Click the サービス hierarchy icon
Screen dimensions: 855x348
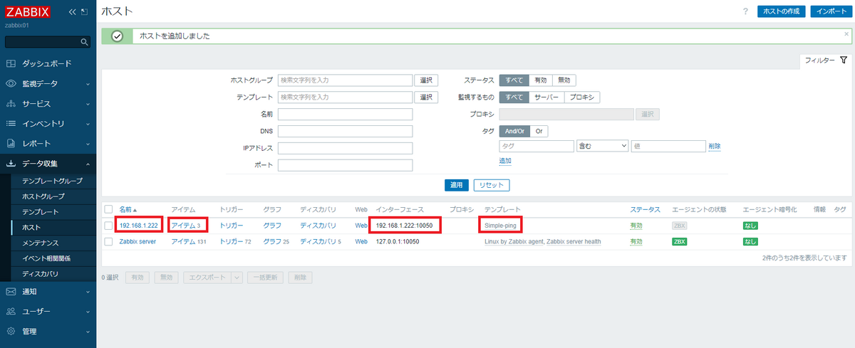11,103
